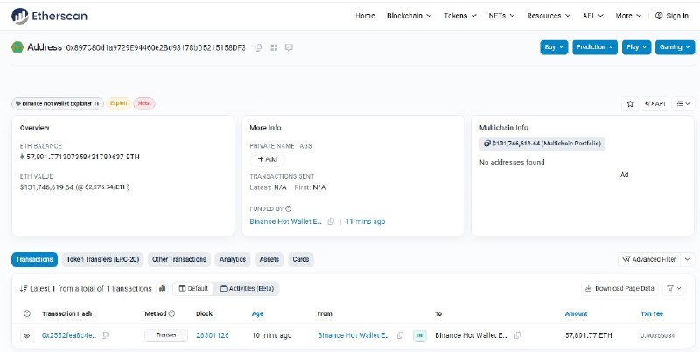This screenshot has width=700, height=352.
Task: Open the Play dropdown
Action: pyautogui.click(x=637, y=47)
